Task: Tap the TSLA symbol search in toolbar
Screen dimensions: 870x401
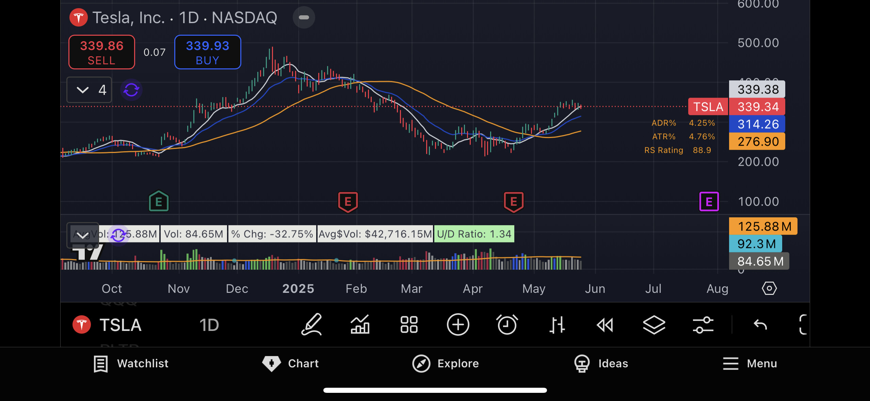Action: click(x=120, y=325)
